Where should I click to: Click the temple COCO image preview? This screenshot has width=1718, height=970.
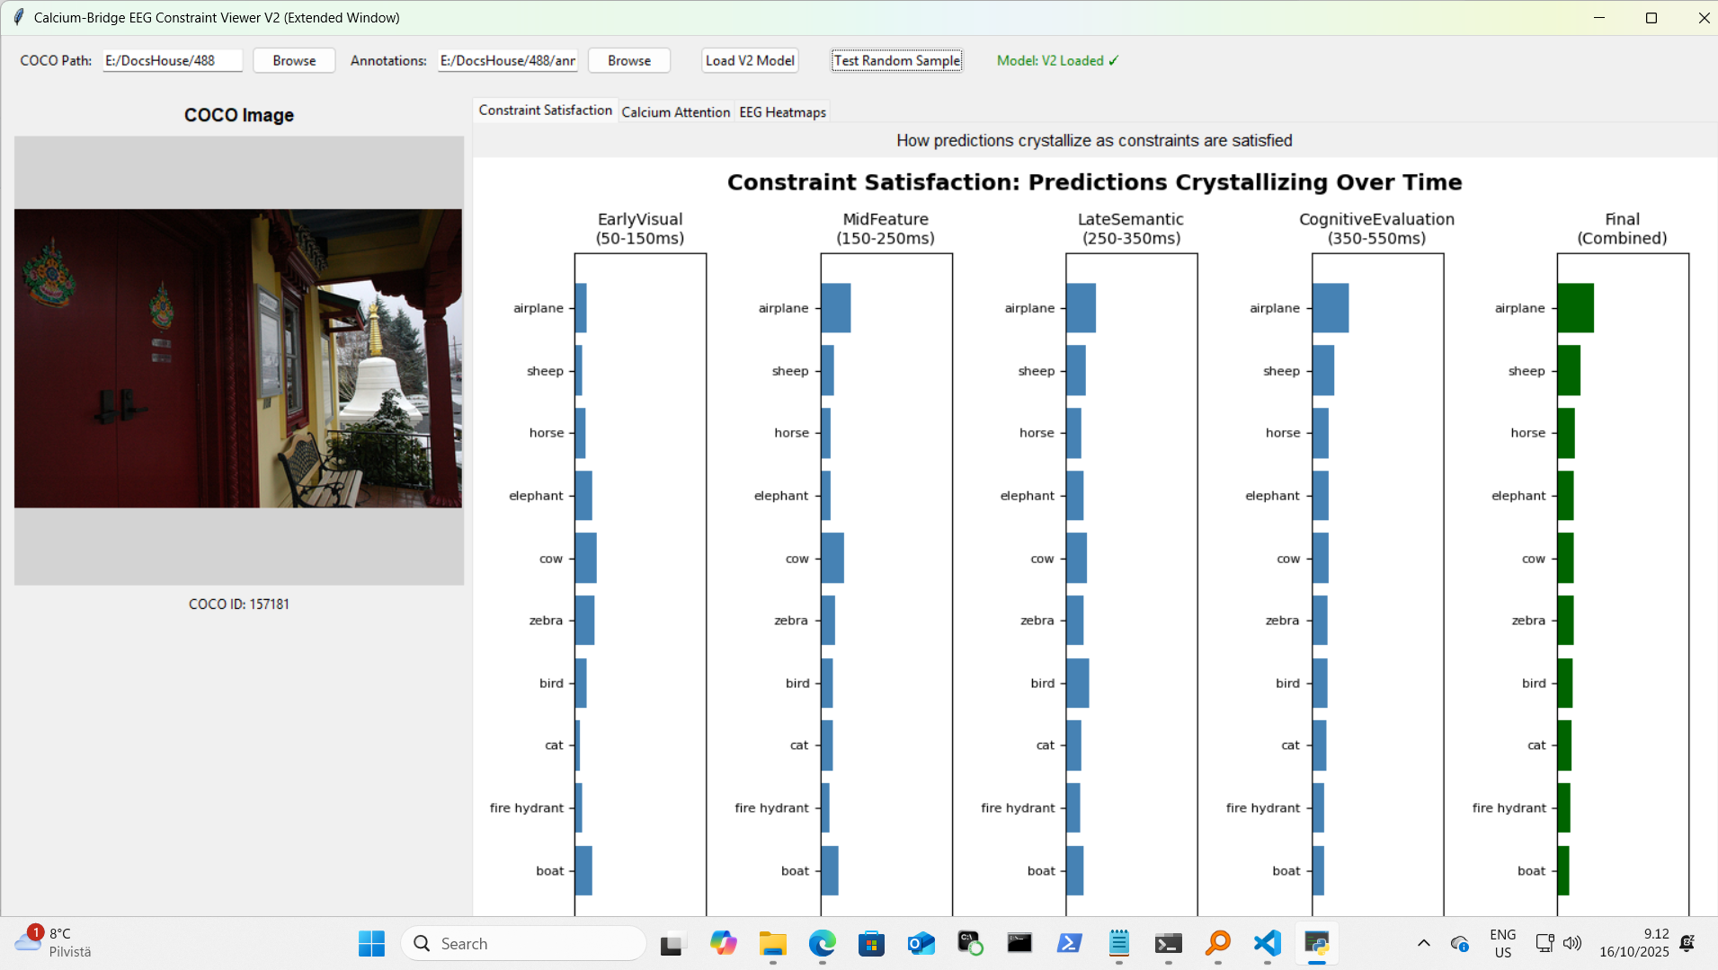pos(238,359)
